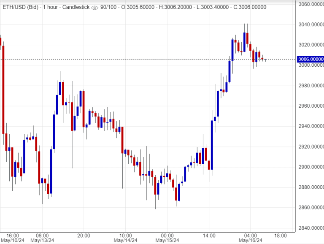This screenshot has width=324, height=244.
Task: Click the May/16/24 04:00 time axis label
Action: 250,238
